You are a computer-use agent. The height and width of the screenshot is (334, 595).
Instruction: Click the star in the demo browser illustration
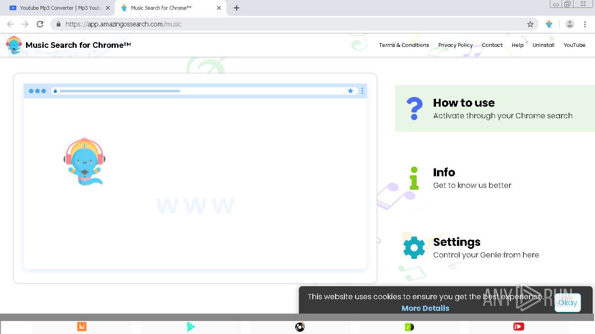(x=350, y=91)
